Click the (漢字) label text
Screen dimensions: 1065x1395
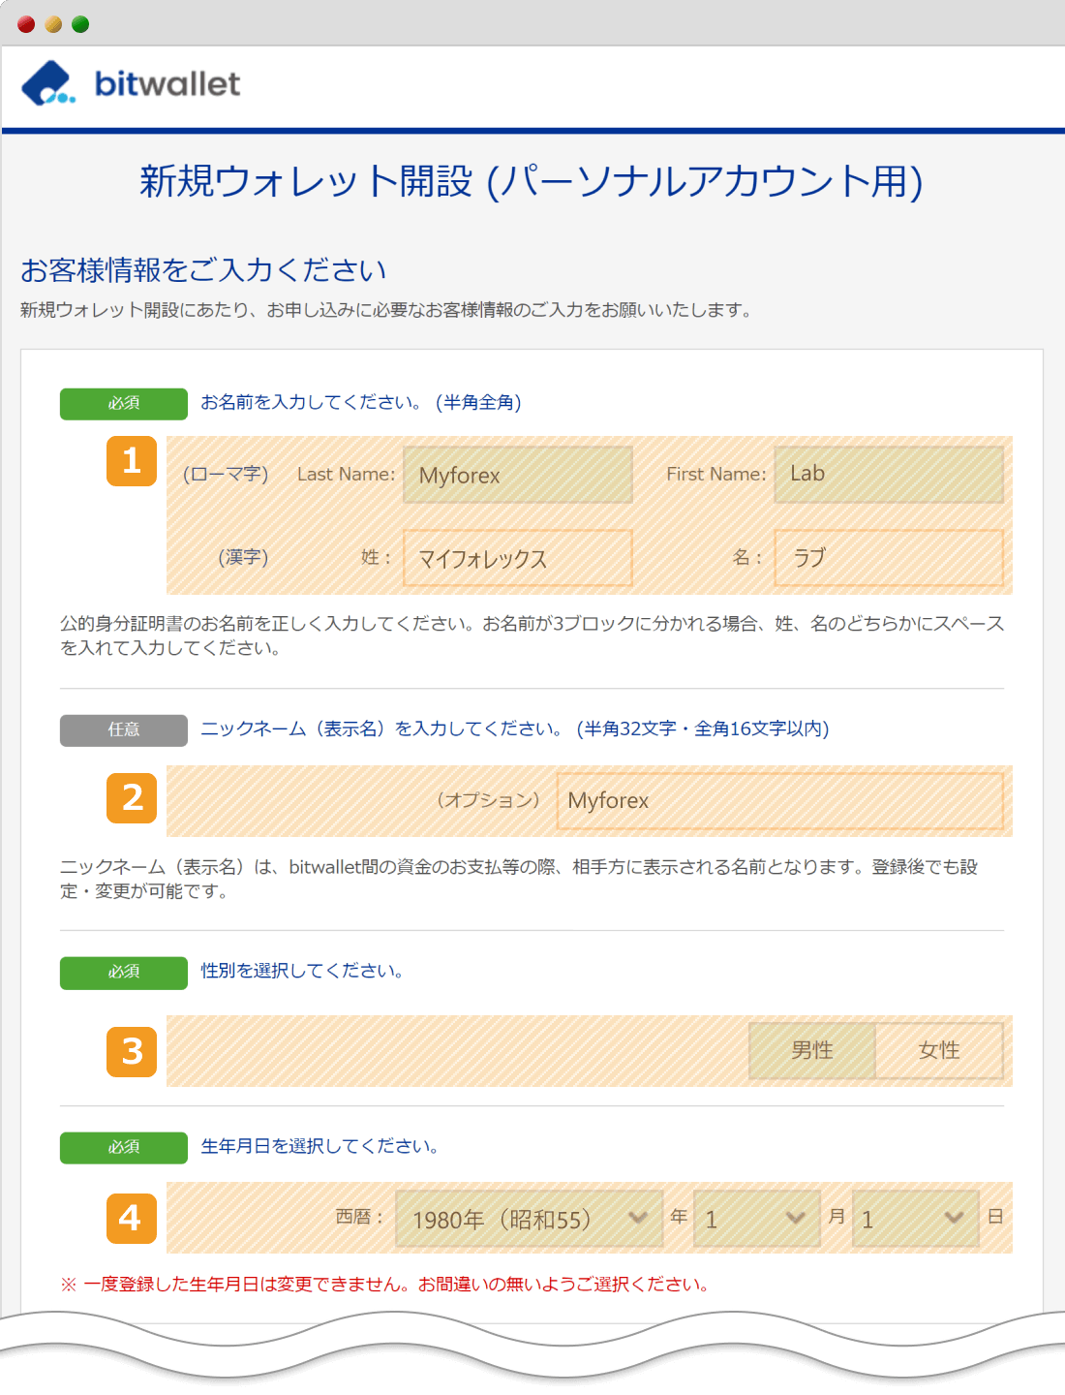click(x=243, y=558)
